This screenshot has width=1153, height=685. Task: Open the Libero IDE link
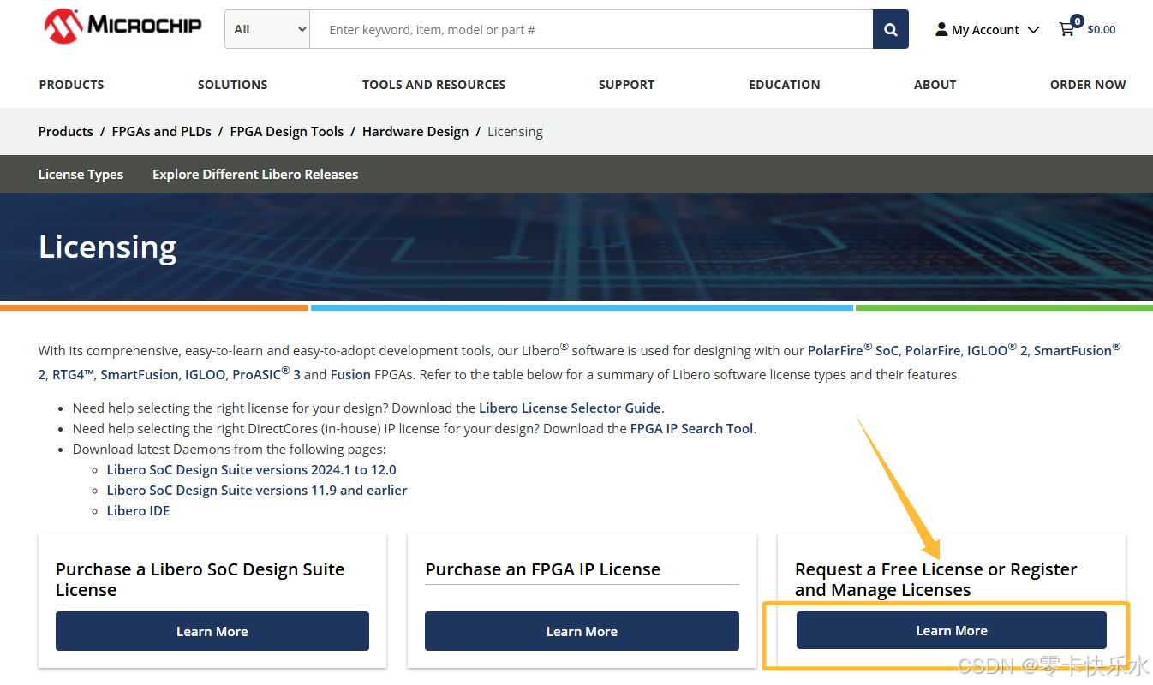tap(139, 511)
